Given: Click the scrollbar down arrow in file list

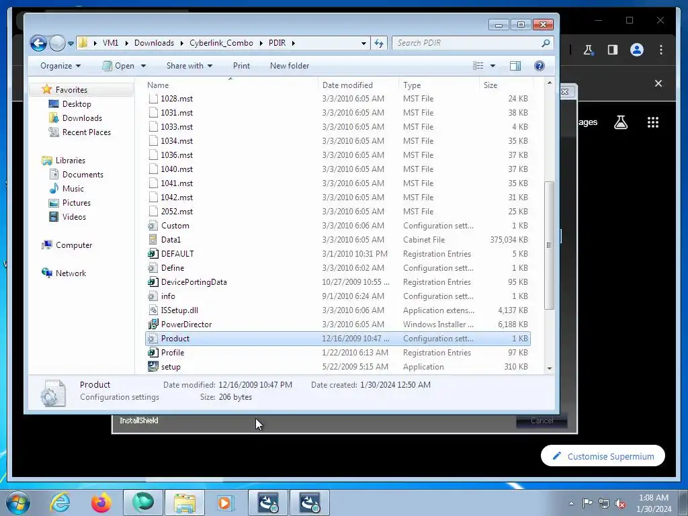Looking at the screenshot, I should pos(550,369).
